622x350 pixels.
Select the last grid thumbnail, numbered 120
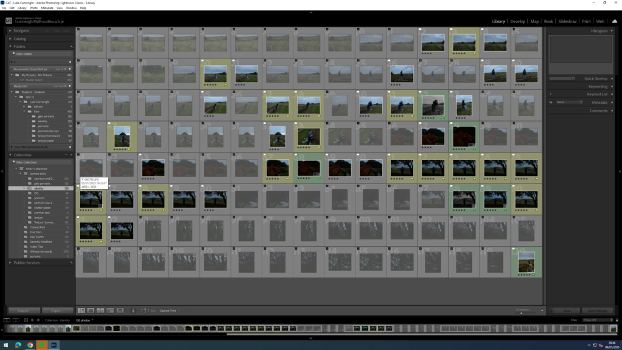pyautogui.click(x=527, y=261)
